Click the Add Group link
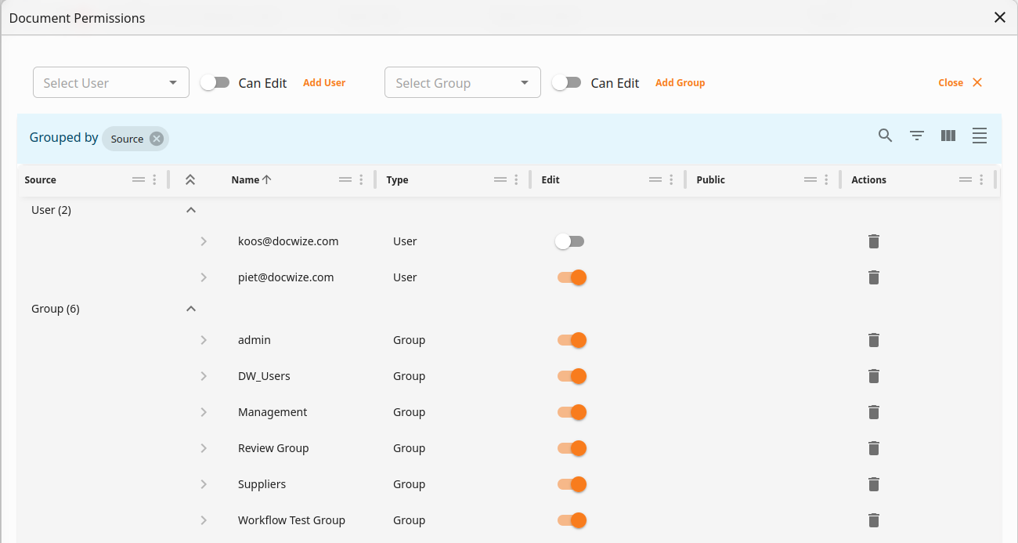Viewport: 1018px width, 543px height. click(x=680, y=81)
